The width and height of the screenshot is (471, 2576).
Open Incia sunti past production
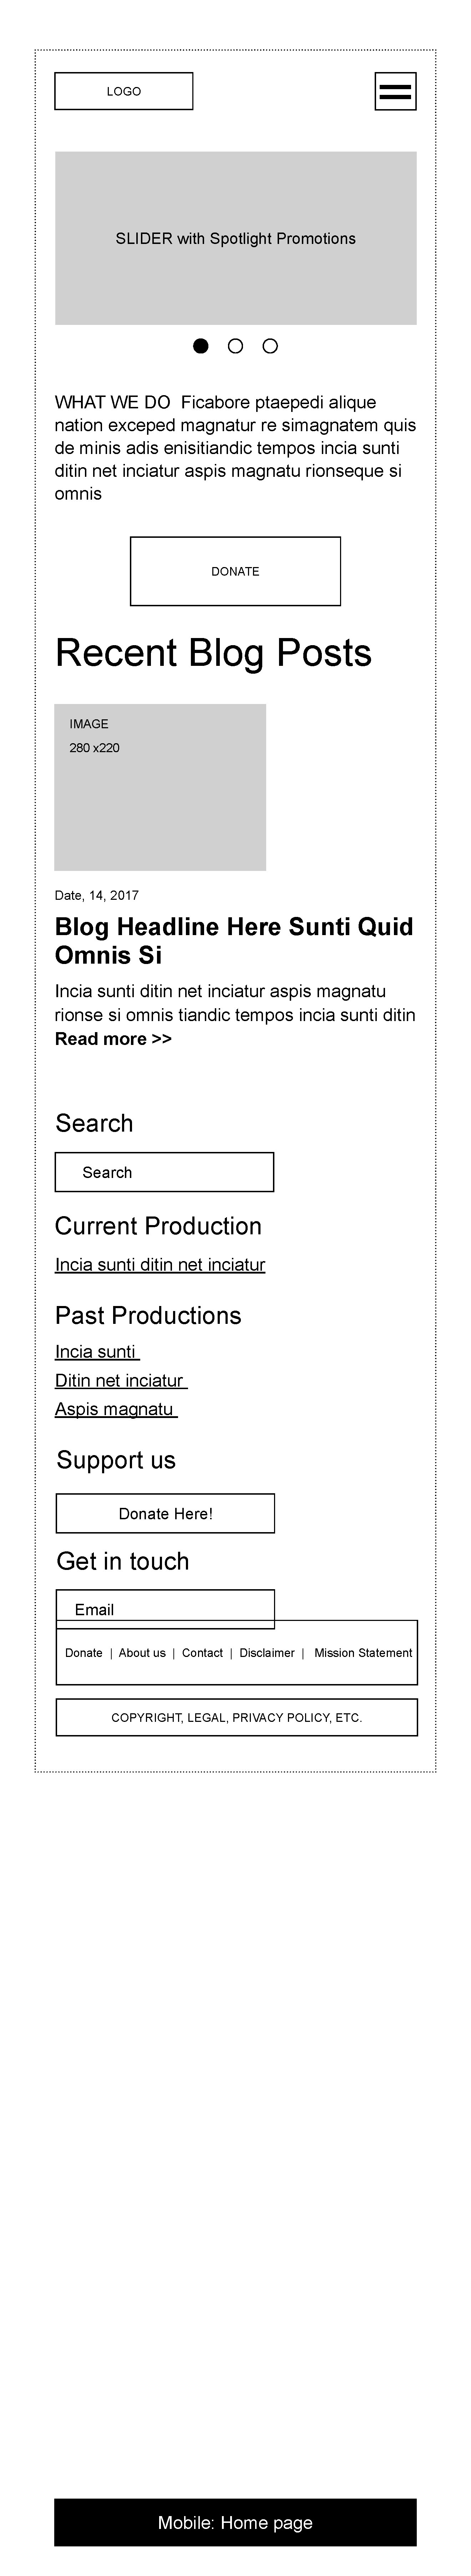coord(97,1352)
